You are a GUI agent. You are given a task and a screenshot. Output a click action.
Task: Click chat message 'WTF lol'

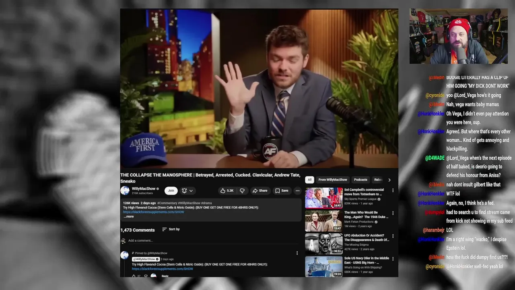click(453, 194)
